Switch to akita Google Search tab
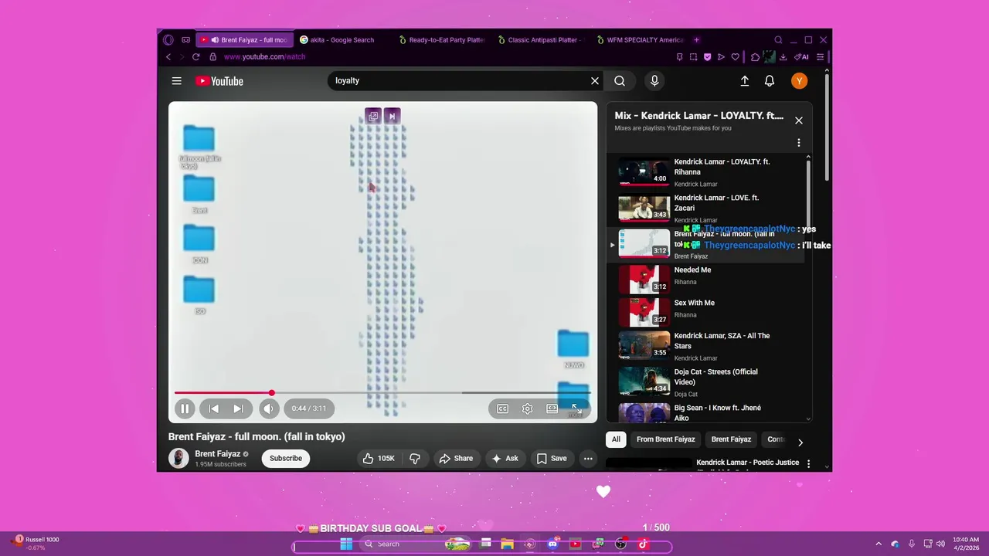Image resolution: width=989 pixels, height=556 pixels. click(342, 40)
